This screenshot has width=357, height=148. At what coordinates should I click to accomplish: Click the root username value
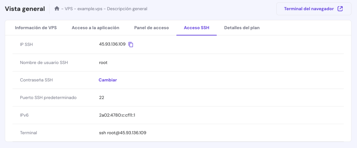point(103,62)
